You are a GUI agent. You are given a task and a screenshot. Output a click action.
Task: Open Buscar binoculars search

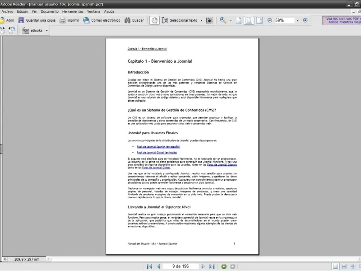134,20
